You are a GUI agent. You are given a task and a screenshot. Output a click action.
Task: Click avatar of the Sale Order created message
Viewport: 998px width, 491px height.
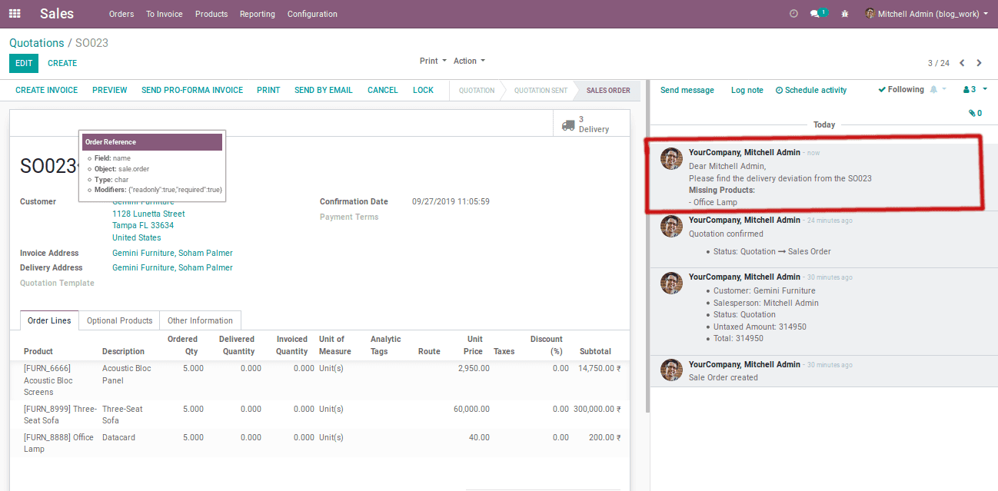tap(672, 371)
